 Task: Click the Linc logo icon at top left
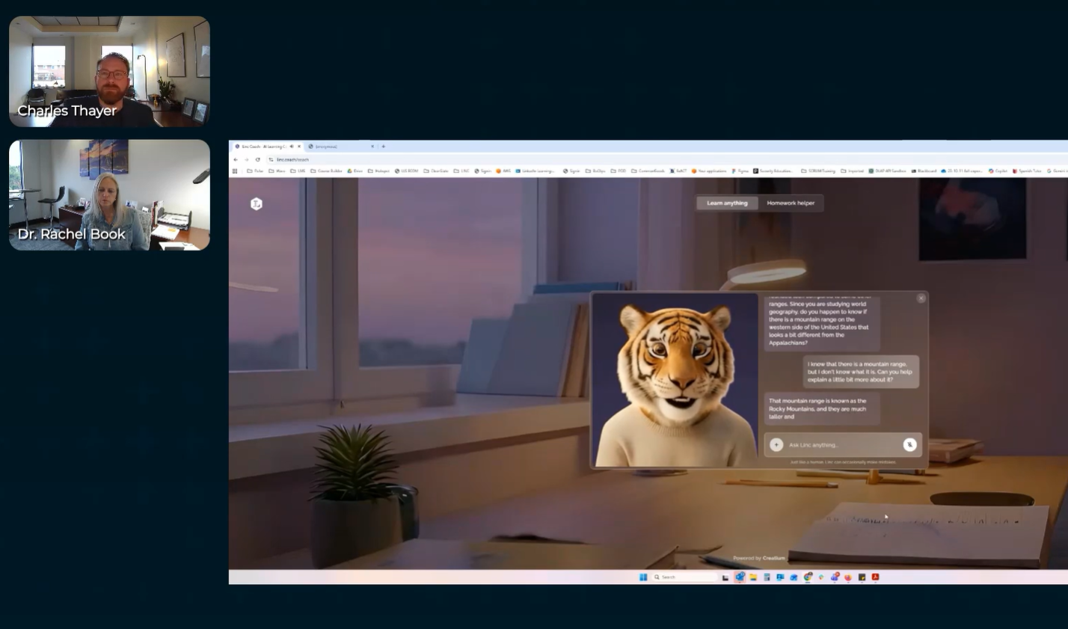257,203
